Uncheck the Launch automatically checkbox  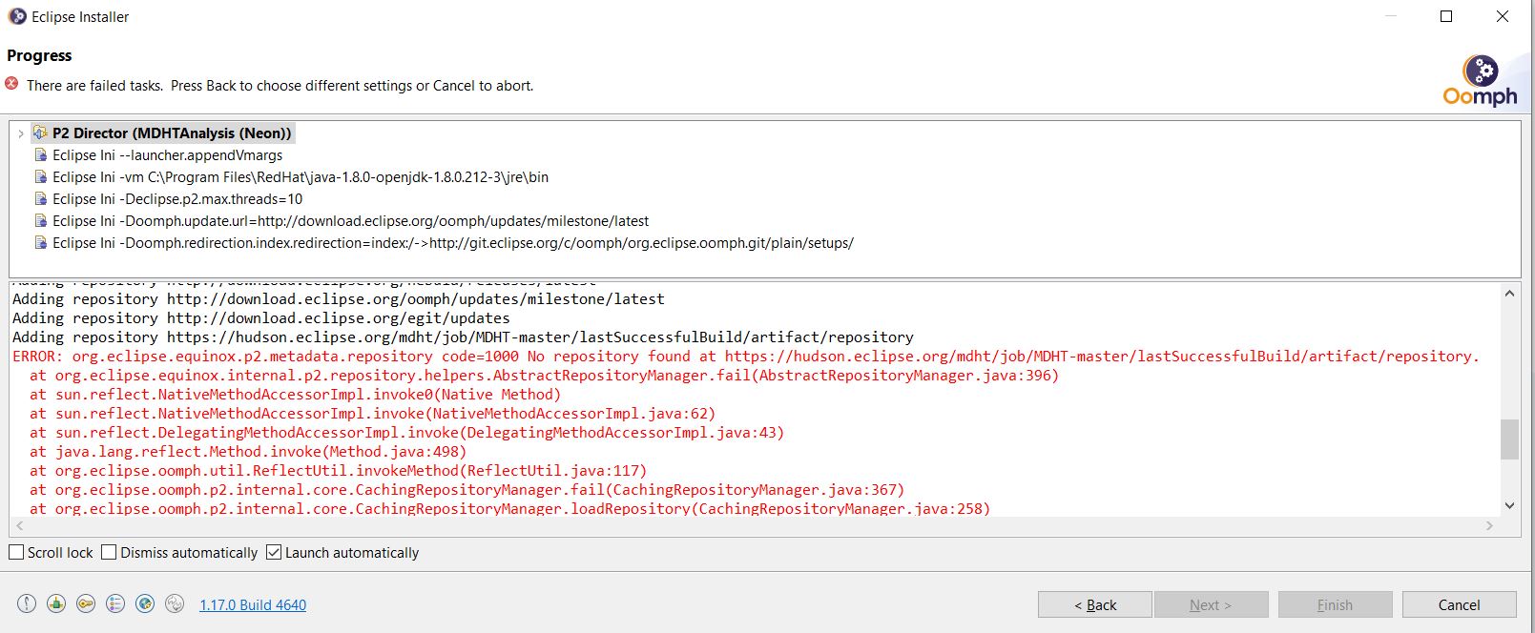click(x=274, y=552)
